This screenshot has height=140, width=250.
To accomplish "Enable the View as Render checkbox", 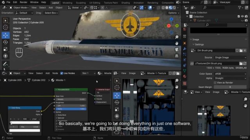I will pos(215,83).
